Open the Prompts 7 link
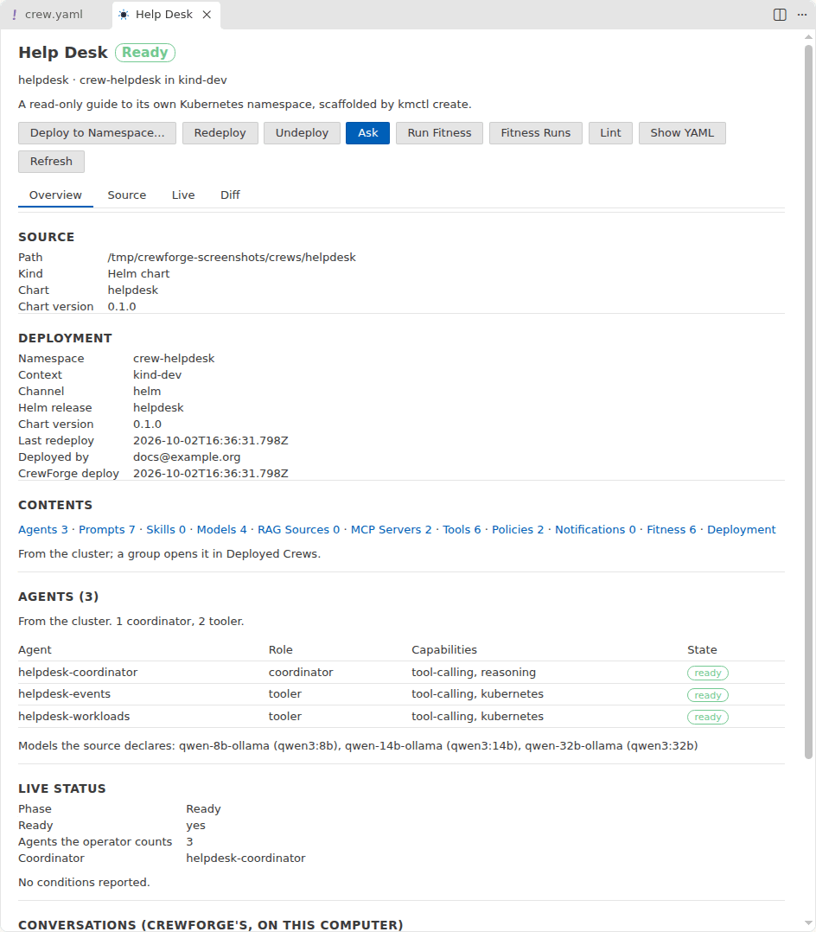The width and height of the screenshot is (816, 932). pos(107,530)
